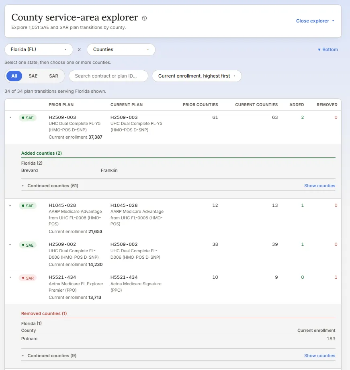Select the Putnam county row
This screenshot has height=370, width=350.
tap(178, 339)
